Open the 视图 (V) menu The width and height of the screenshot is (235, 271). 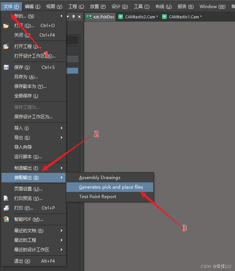click(x=54, y=7)
